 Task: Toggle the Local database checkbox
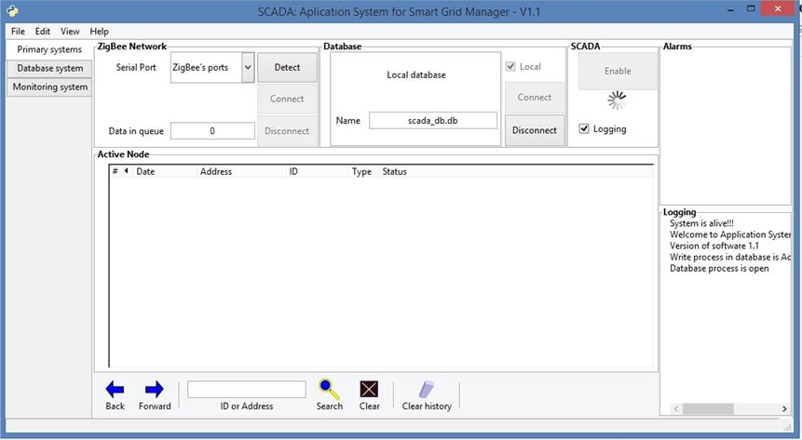click(x=510, y=67)
